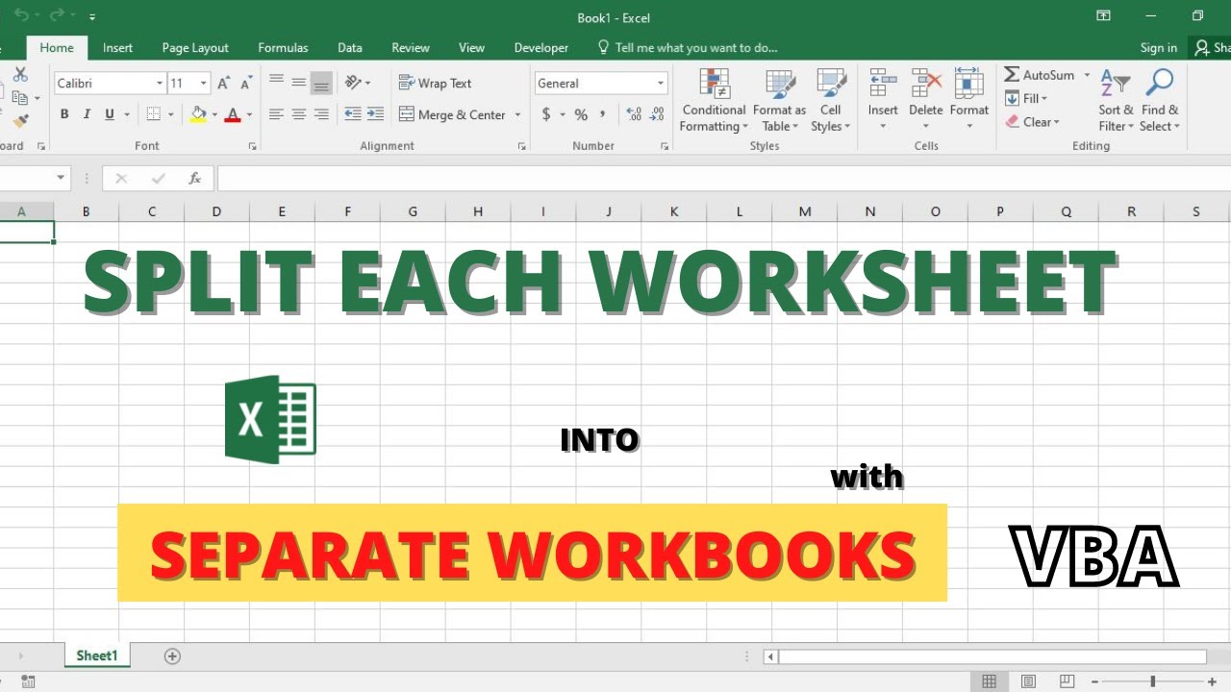The image size is (1231, 692).
Task: Expand the Merge & Center dropdown arrow
Action: (517, 114)
